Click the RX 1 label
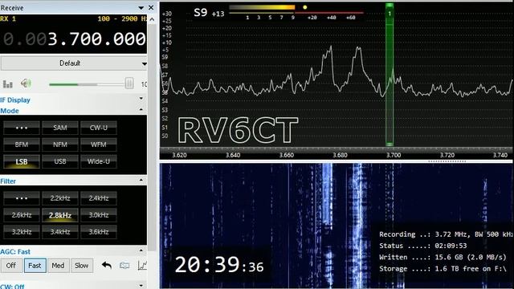The height and width of the screenshot is (289, 514). (8, 18)
